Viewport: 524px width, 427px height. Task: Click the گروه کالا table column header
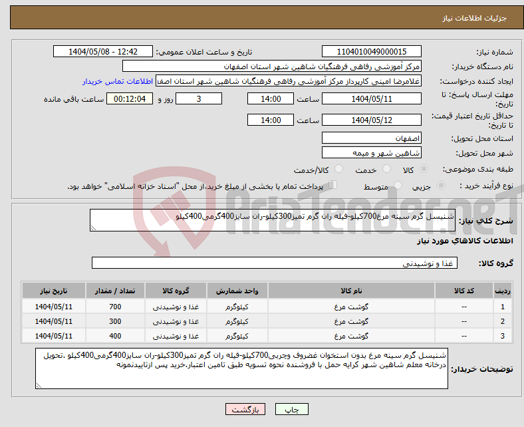(176, 291)
